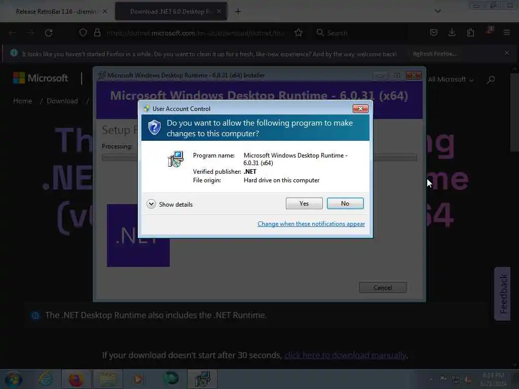Open a new Firefox tab
The height and width of the screenshot is (389, 519).
point(238,12)
